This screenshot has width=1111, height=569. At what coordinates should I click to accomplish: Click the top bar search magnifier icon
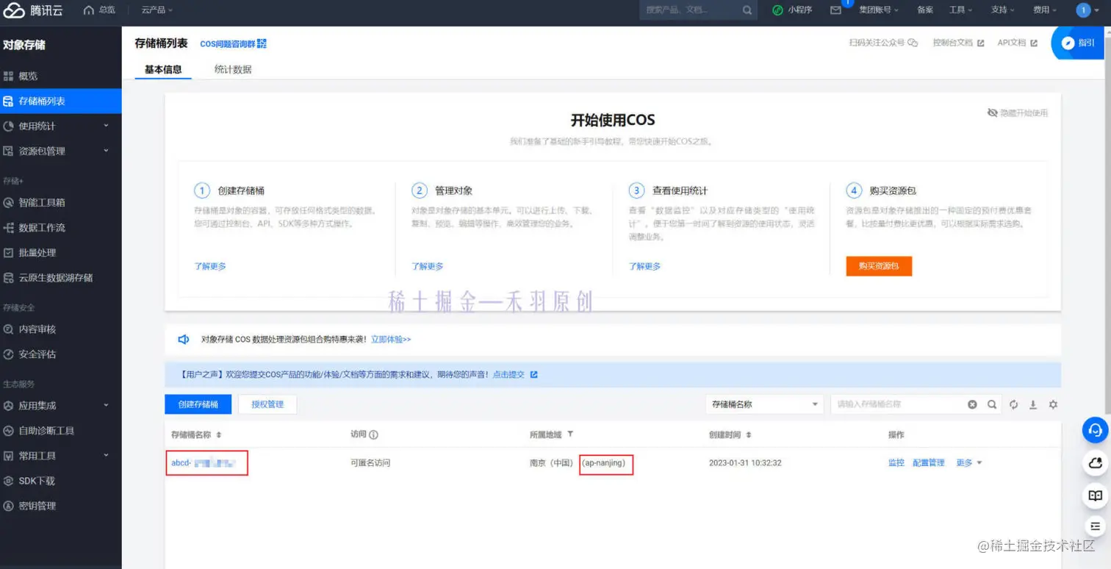tap(747, 10)
